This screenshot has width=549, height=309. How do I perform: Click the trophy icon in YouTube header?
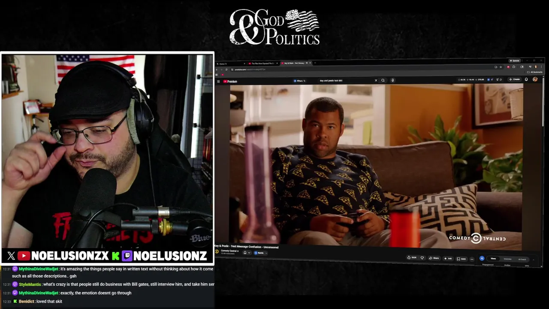click(x=498, y=79)
